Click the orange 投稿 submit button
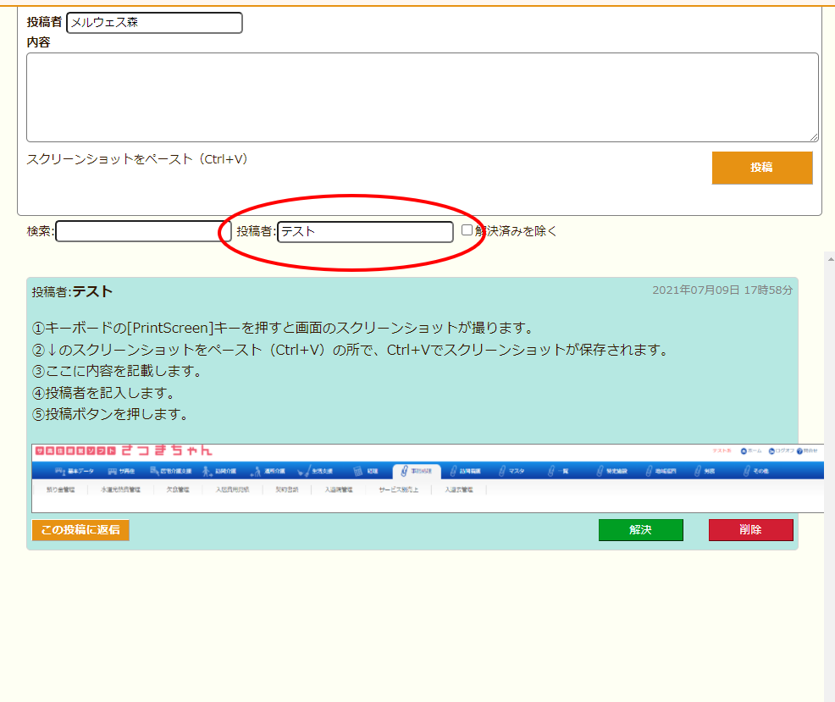 [x=761, y=168]
